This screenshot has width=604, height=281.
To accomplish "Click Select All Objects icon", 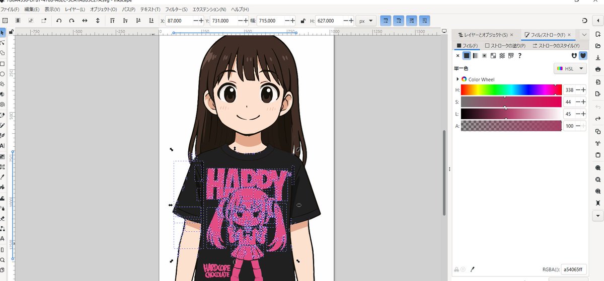I will pos(5,21).
